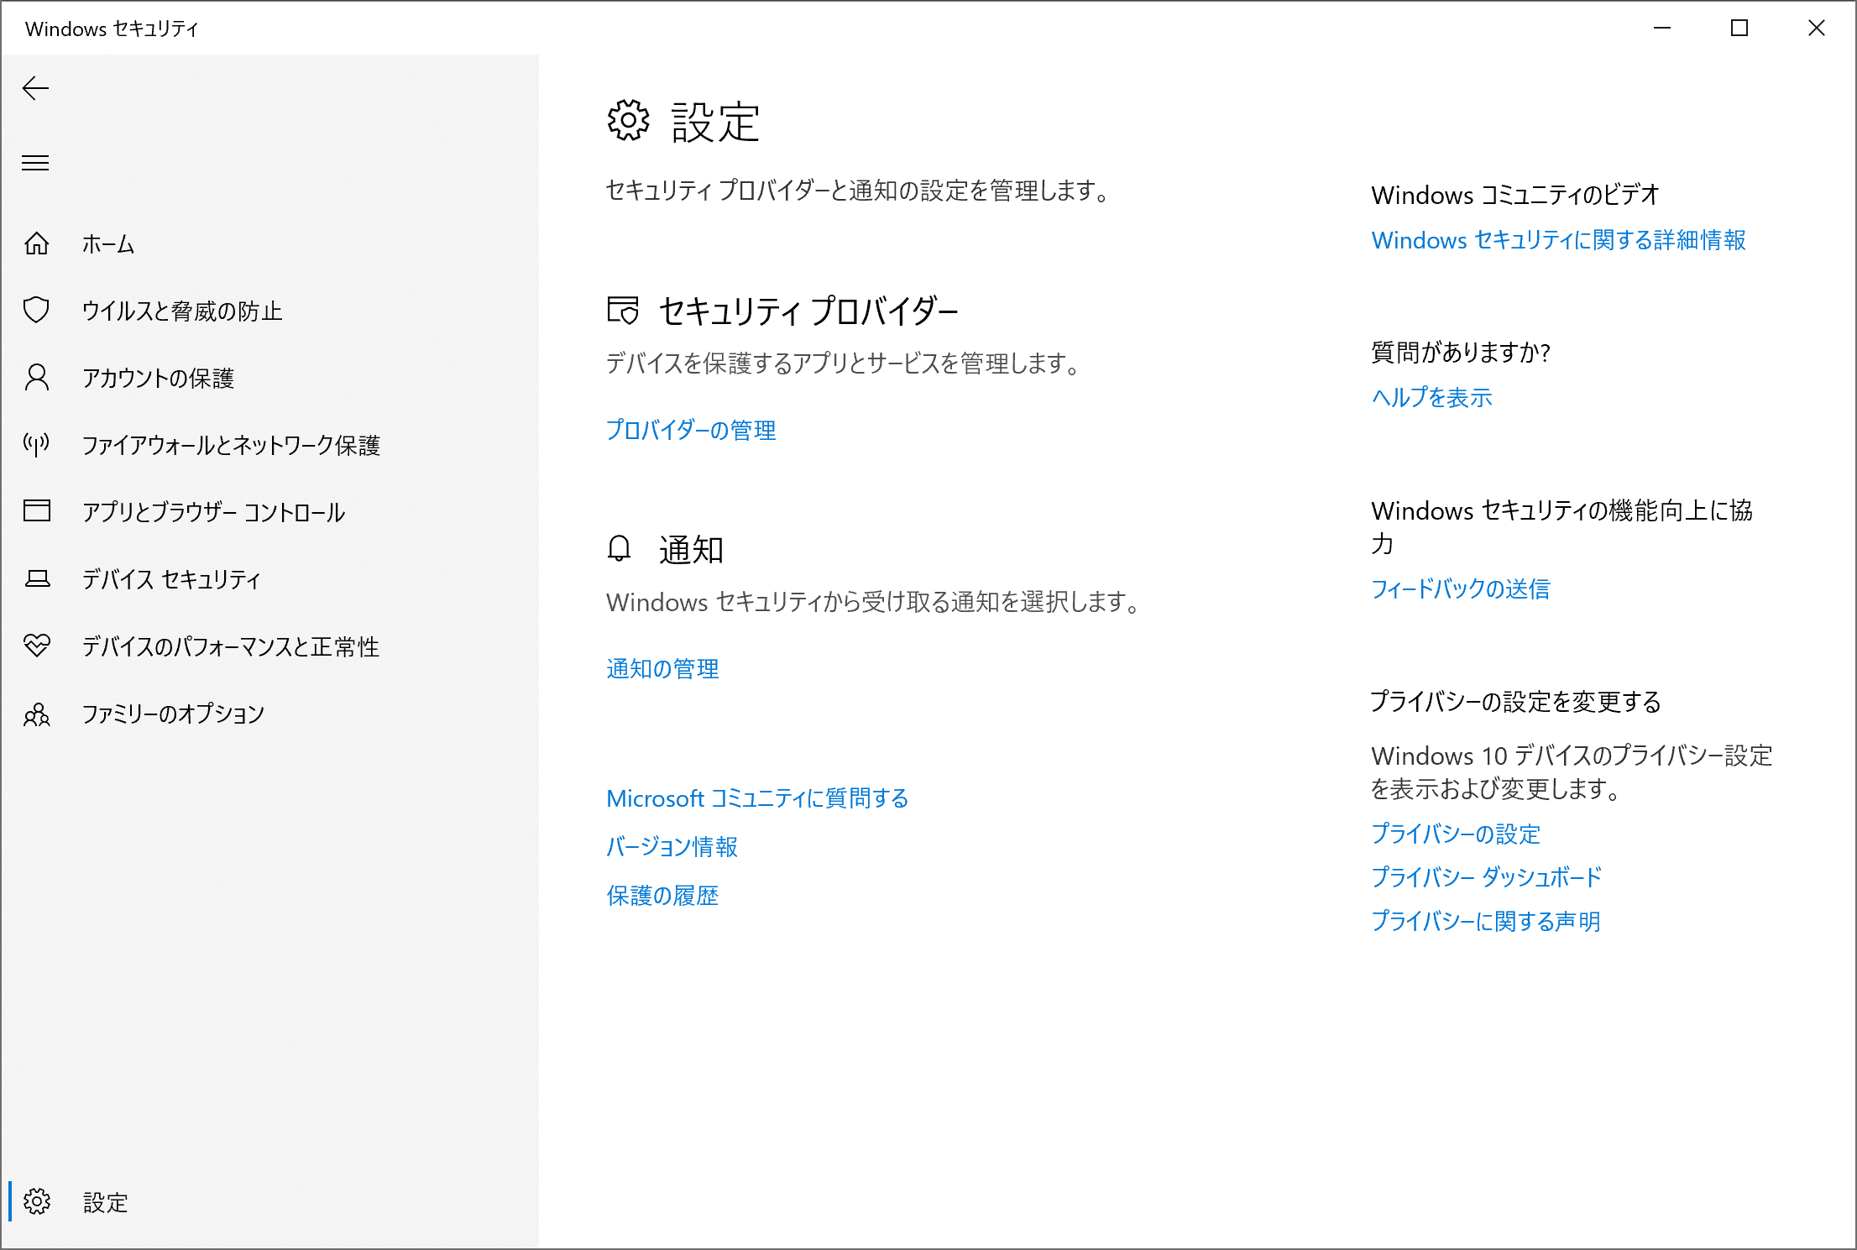Open ファイアウォールとネットワーク保護 icon
This screenshot has width=1857, height=1250.
click(x=37, y=445)
